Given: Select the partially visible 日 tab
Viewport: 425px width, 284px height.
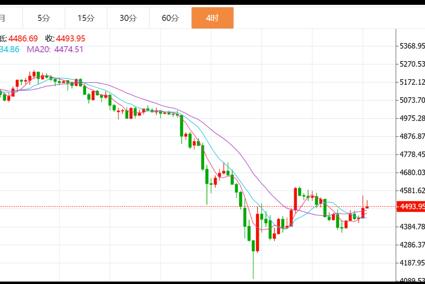Looking at the screenshot, I should pyautogui.click(x=3, y=18).
